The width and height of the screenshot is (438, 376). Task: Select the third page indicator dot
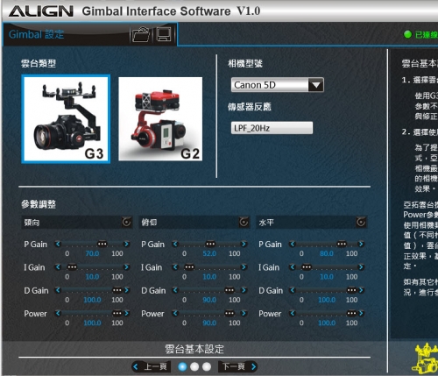207,366
